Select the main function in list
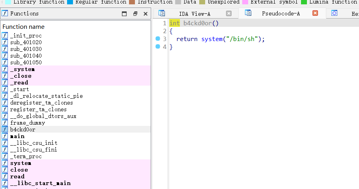 click(x=17, y=136)
